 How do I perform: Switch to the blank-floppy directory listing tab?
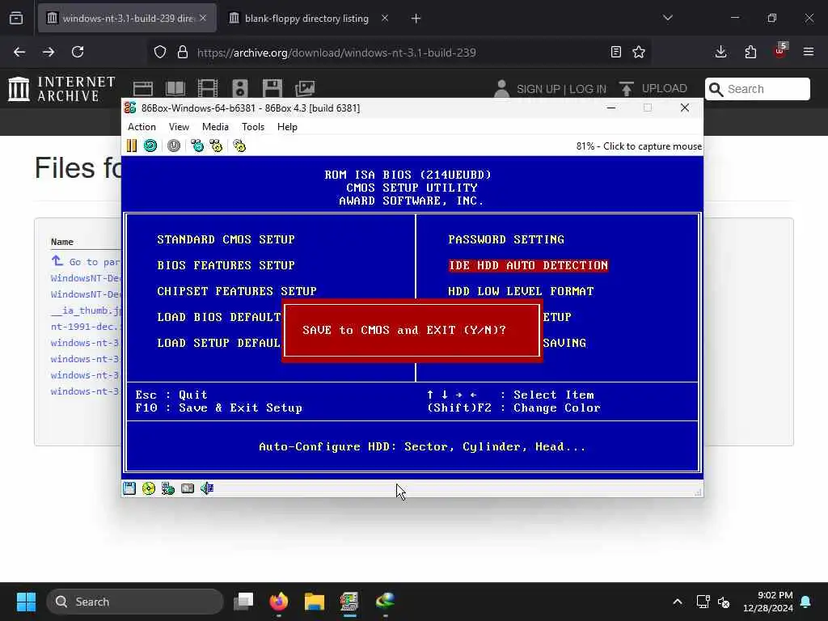[x=306, y=19]
